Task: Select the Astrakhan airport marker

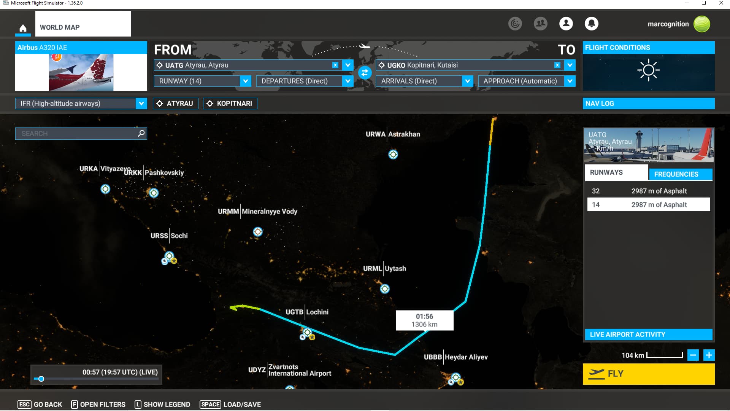Action: 393,155
